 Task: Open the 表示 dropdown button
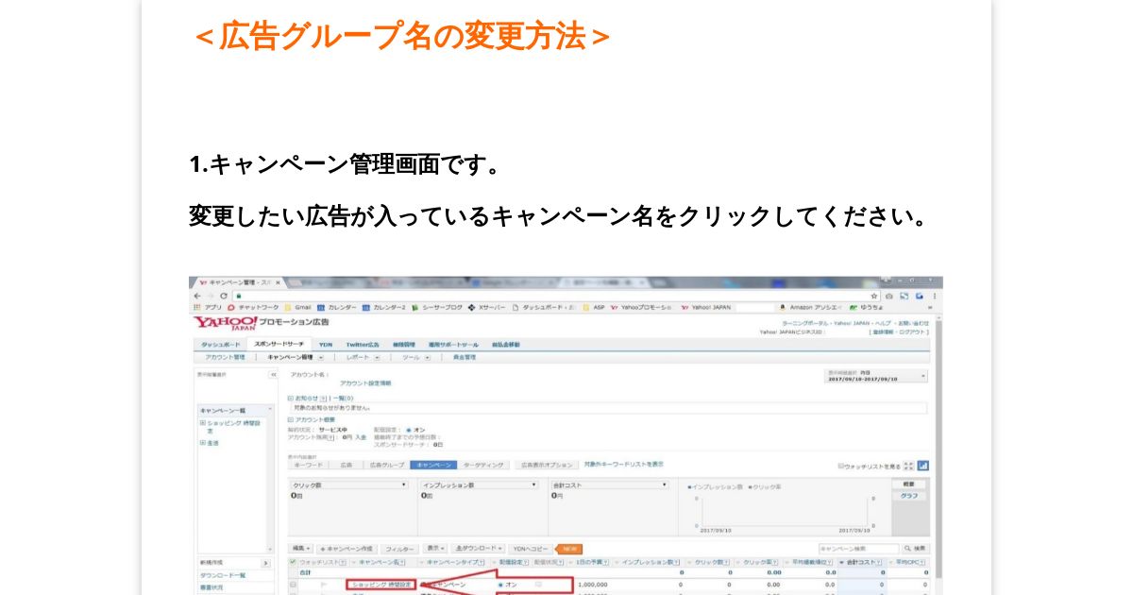tap(434, 548)
